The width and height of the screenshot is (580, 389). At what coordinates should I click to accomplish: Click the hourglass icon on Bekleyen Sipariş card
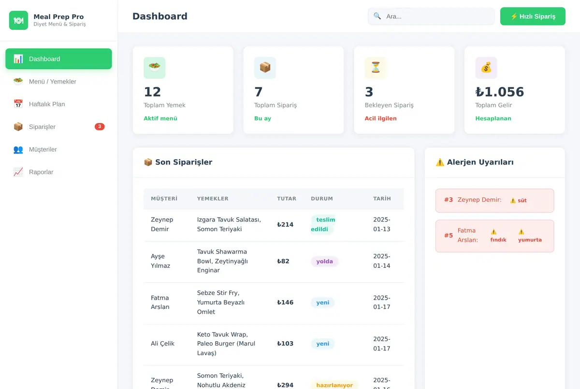click(376, 68)
